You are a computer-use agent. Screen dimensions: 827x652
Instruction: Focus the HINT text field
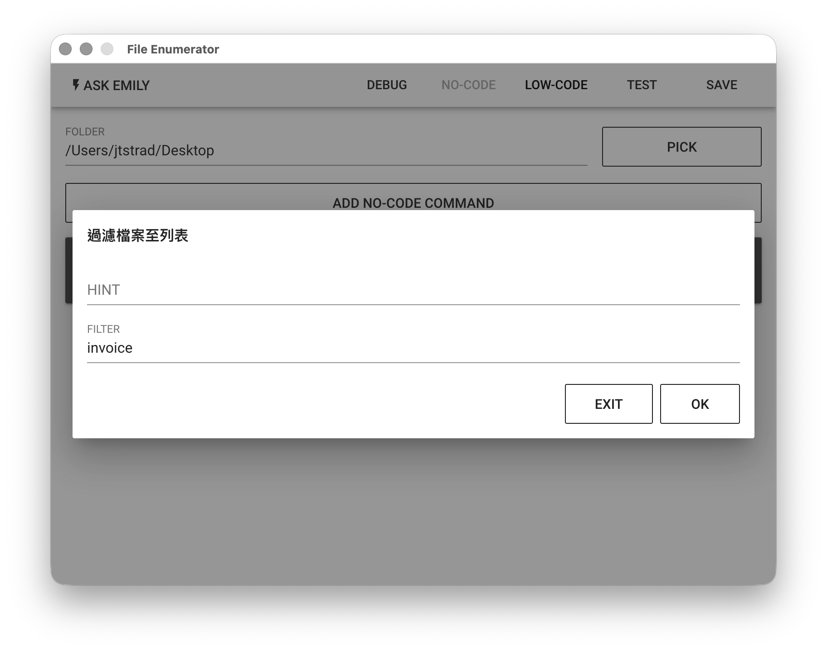point(413,290)
